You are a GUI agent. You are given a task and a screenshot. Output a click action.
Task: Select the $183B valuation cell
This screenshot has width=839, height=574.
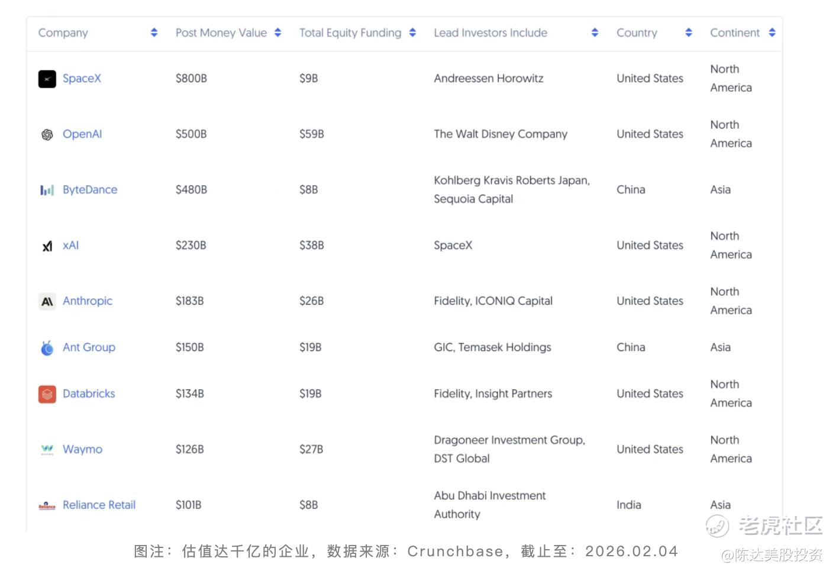click(189, 301)
